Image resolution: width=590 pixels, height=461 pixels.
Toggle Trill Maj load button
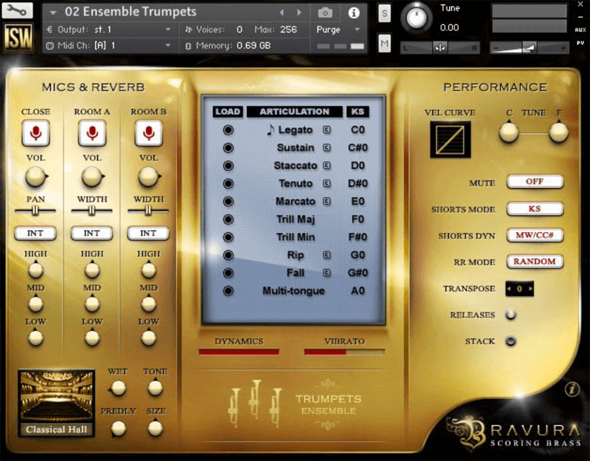pyautogui.click(x=228, y=219)
